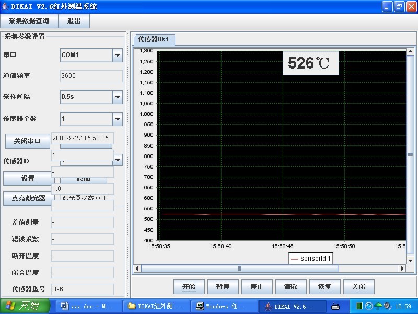Click the vertical split pane divider grip

coord(128,164)
